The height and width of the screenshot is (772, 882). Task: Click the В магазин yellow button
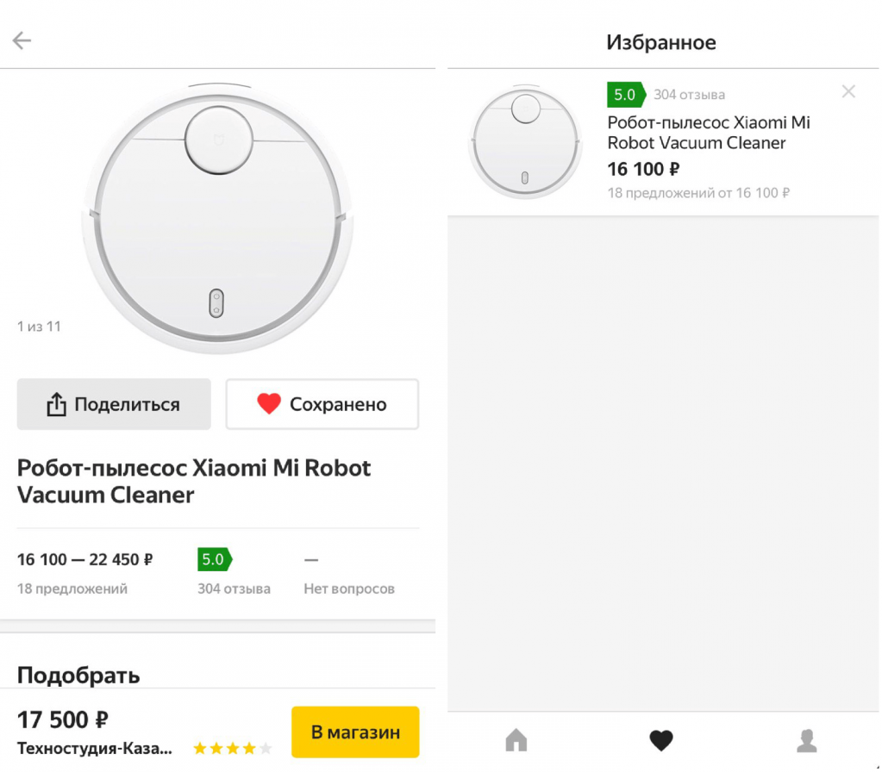pos(355,732)
